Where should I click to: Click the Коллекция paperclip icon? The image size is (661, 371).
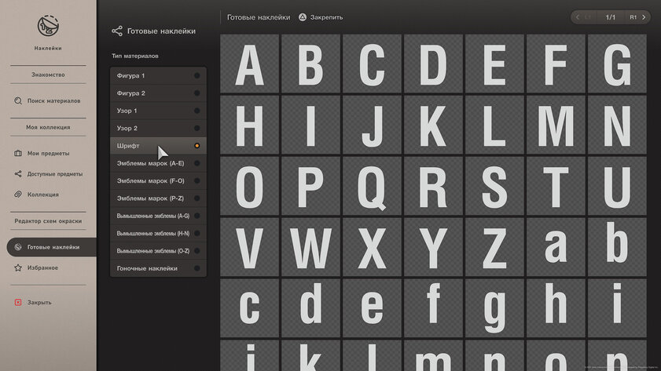click(18, 195)
